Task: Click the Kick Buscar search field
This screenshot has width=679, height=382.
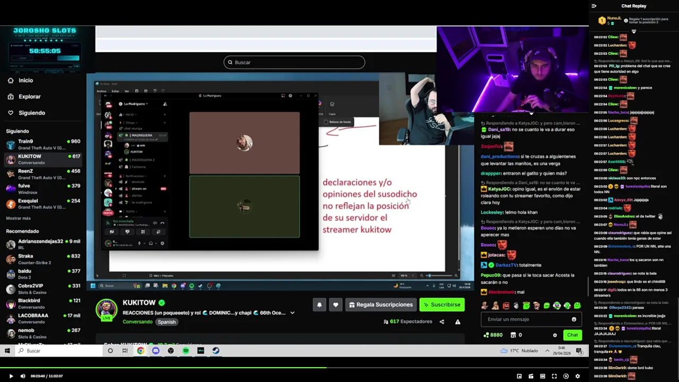Action: [x=294, y=63]
